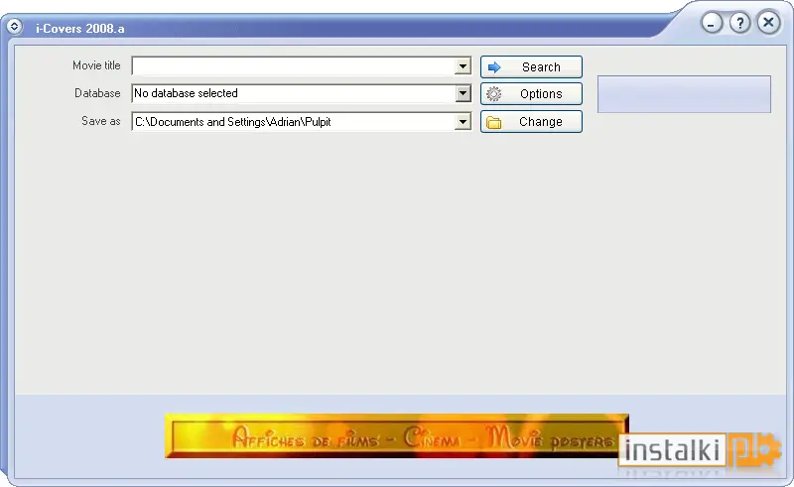Expand the Save as dropdown arrow
Screen dimensions: 794x487
(463, 121)
